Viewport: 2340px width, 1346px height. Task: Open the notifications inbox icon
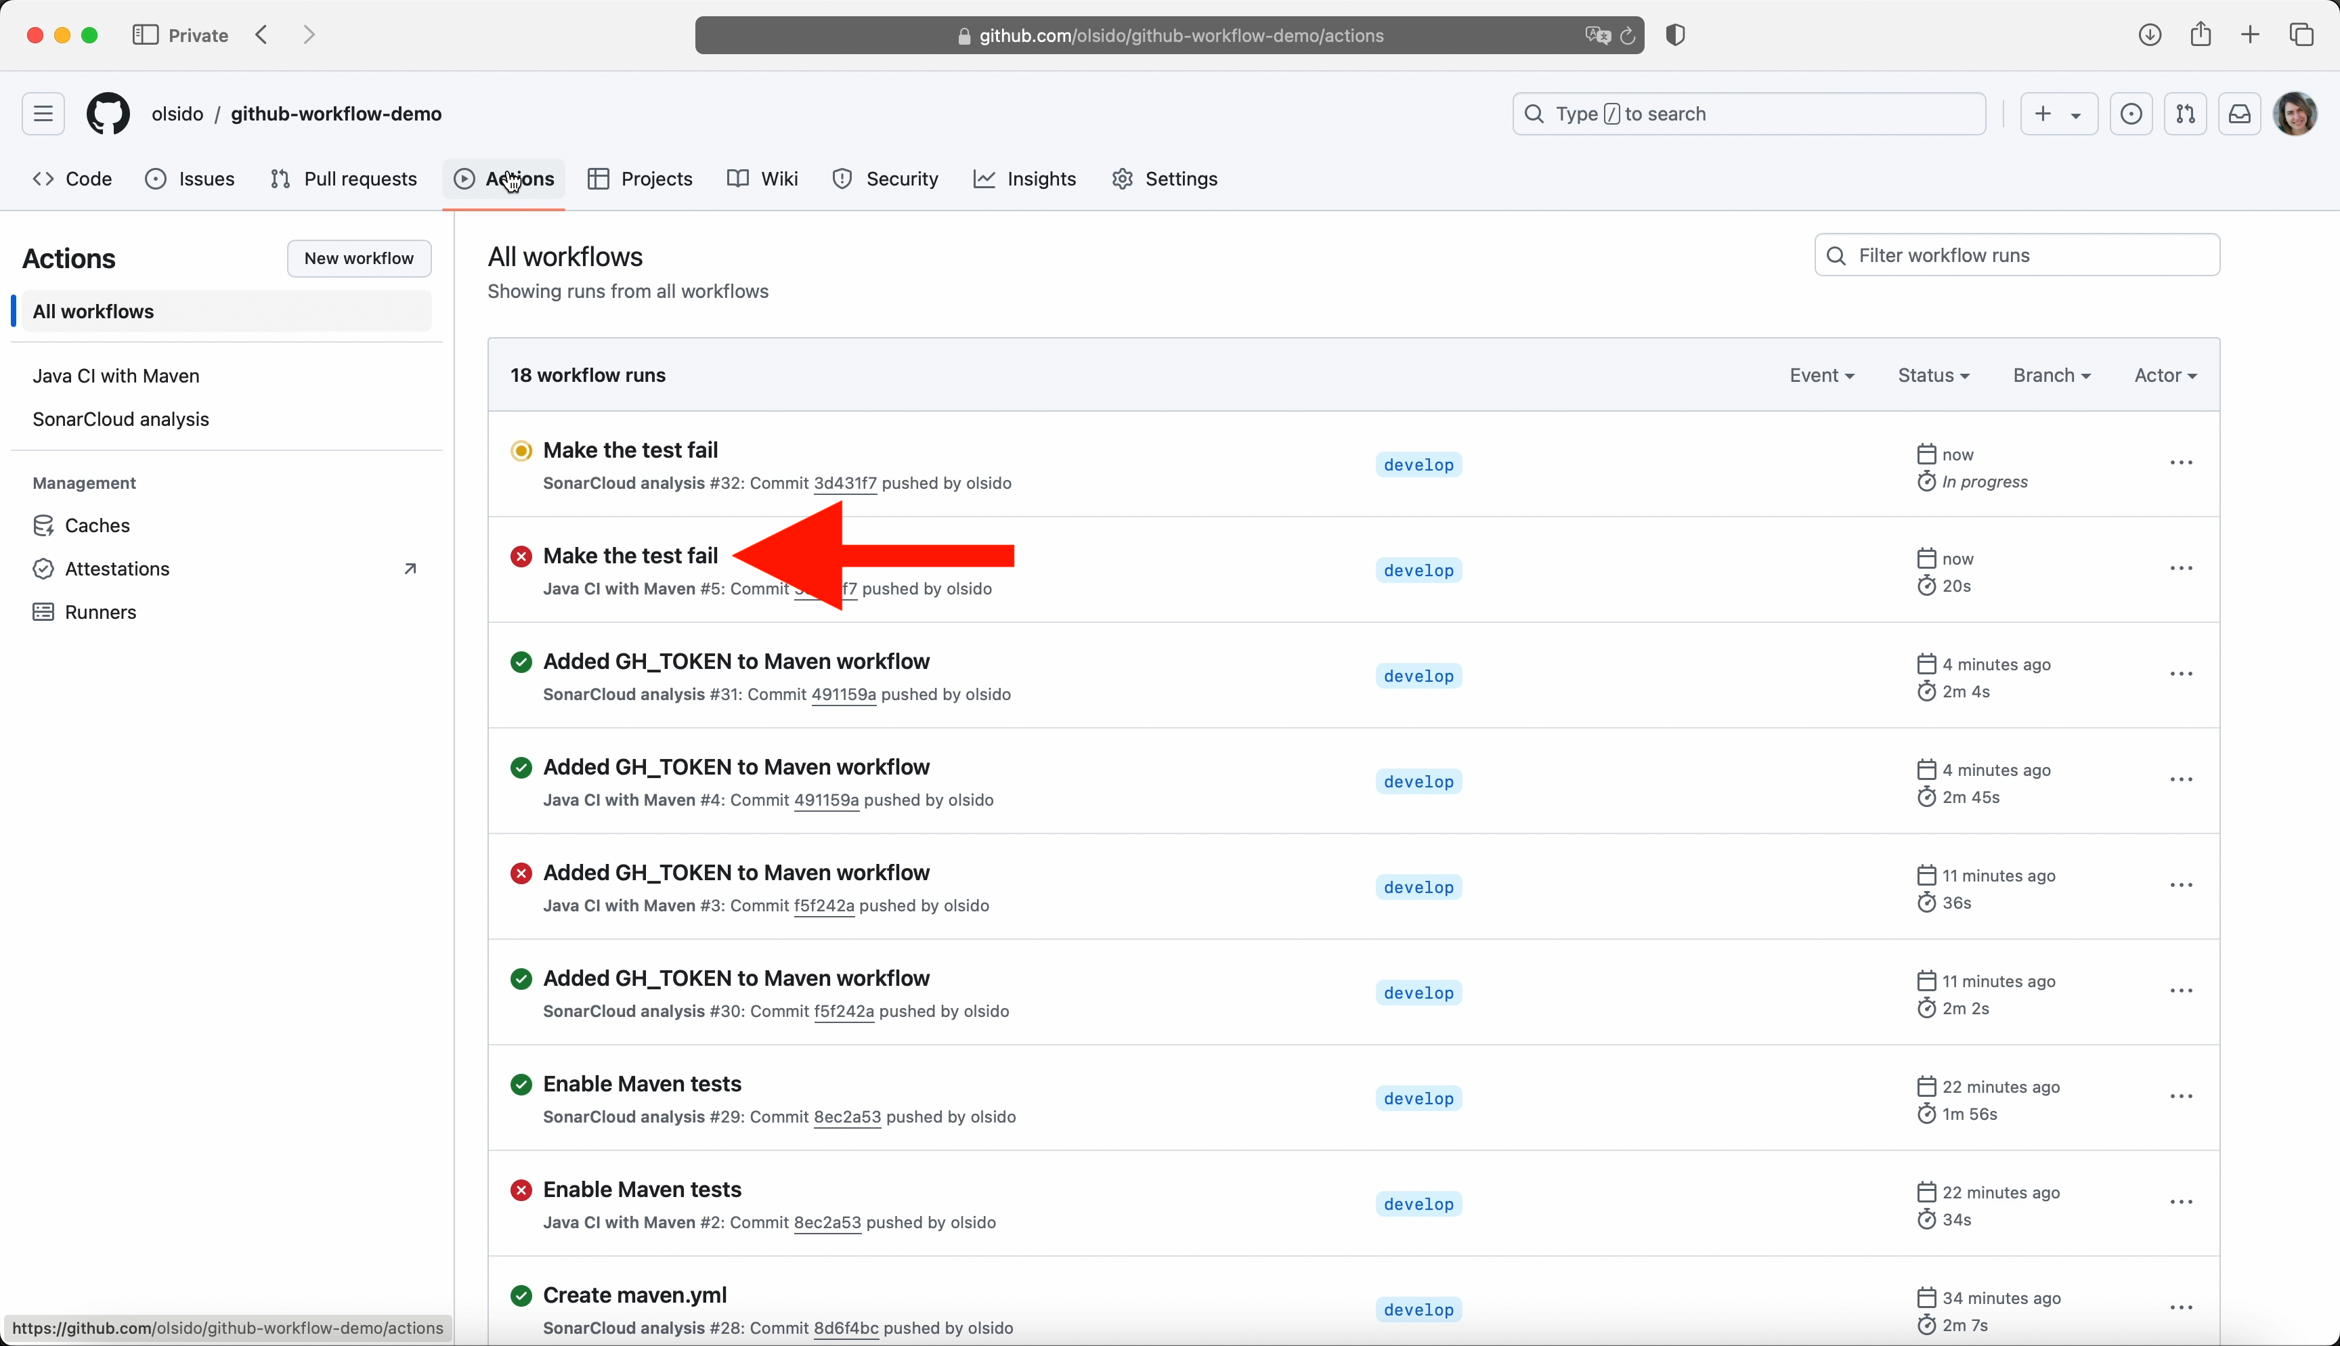point(2239,114)
